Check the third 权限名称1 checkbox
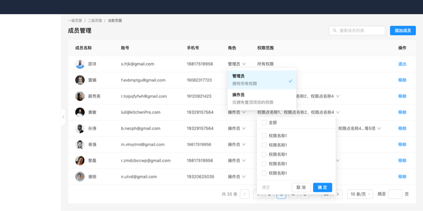423x211 pixels. (264, 154)
